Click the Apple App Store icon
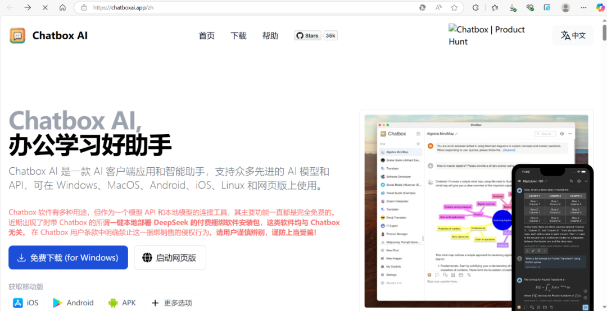 18,303
